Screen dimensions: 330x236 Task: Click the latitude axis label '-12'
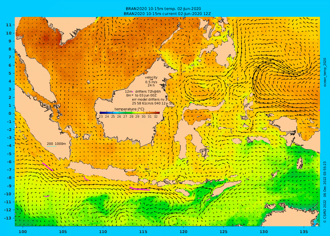[8, 210]
